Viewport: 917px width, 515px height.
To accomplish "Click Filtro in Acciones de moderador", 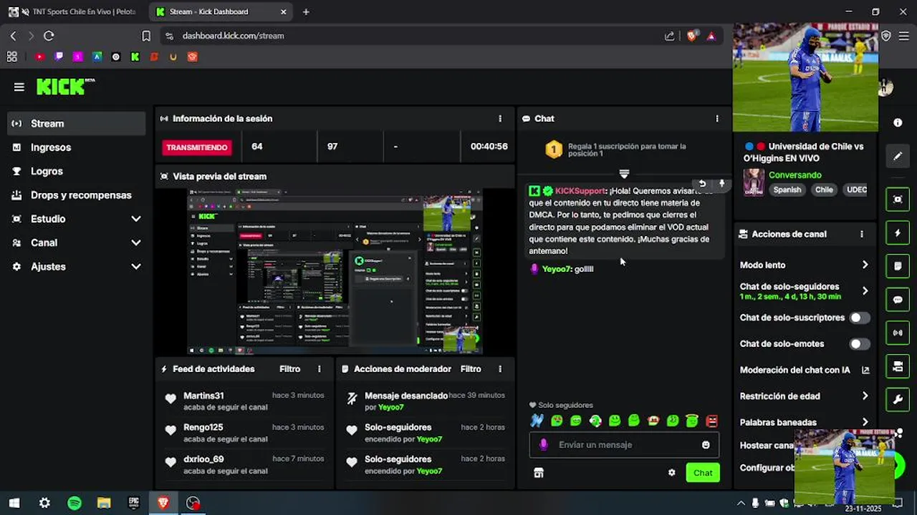I will (470, 369).
